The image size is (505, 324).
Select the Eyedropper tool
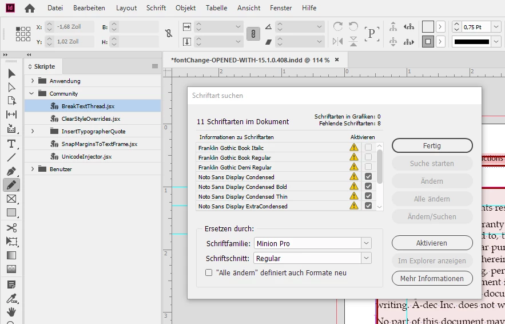click(11, 298)
